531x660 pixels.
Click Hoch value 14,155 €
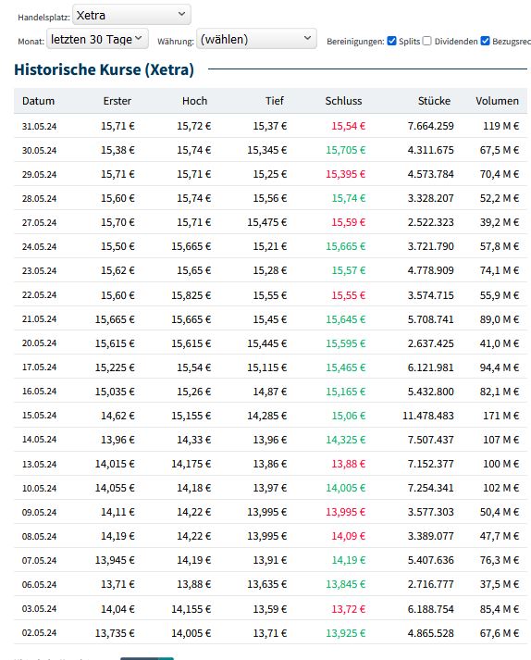tap(191, 609)
